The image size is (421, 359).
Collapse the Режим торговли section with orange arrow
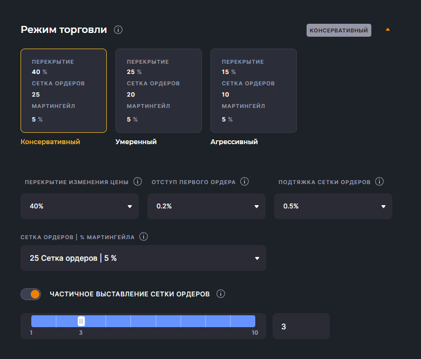[388, 30]
